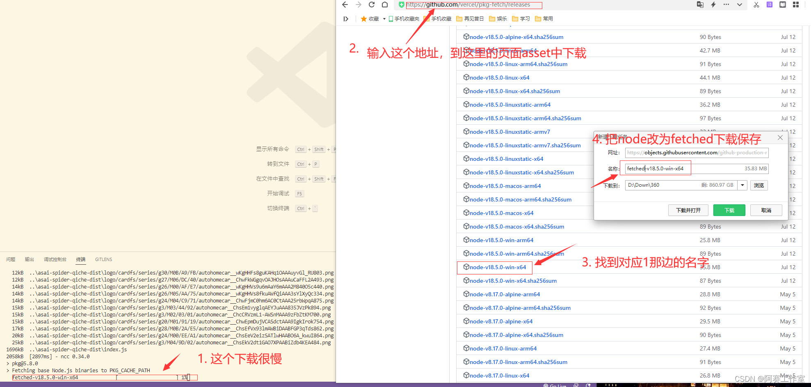Click the star to bookmark this page
Screen dimensions: 811x387
pos(363,18)
